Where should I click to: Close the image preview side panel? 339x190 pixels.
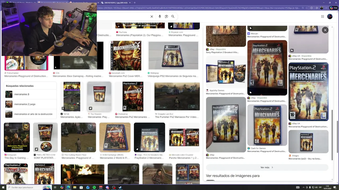tap(325, 30)
